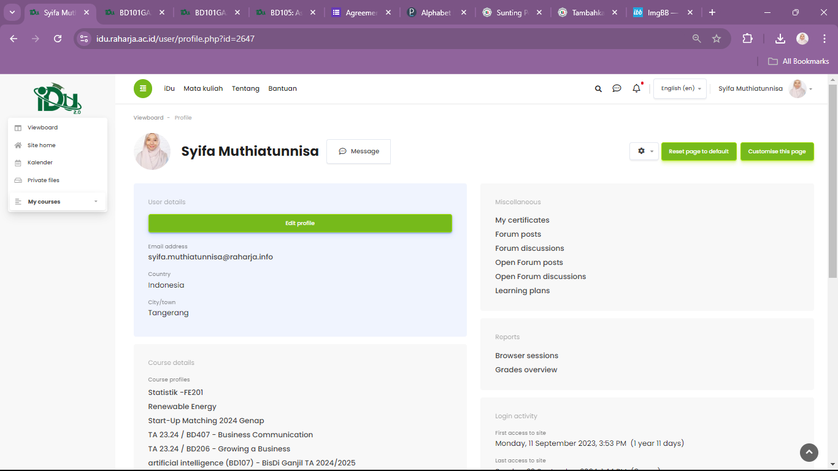Click the iDu 2.0 logo
The width and height of the screenshot is (838, 471).
click(58, 98)
